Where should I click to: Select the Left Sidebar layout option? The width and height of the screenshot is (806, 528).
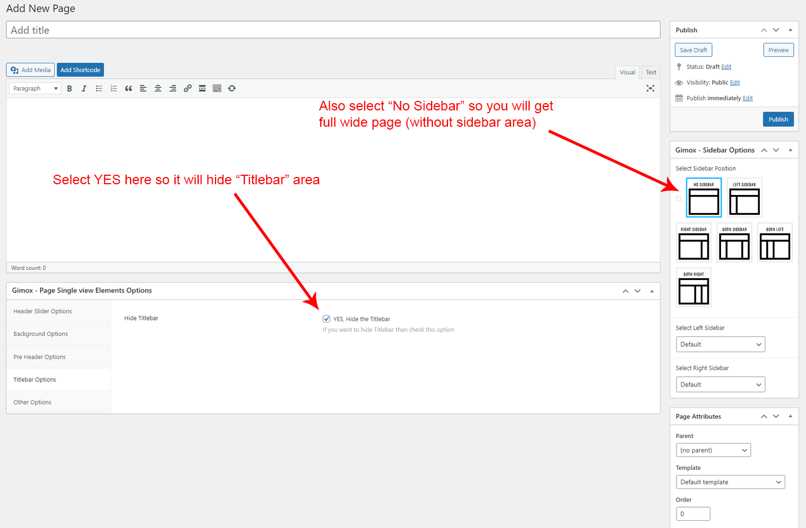(744, 197)
